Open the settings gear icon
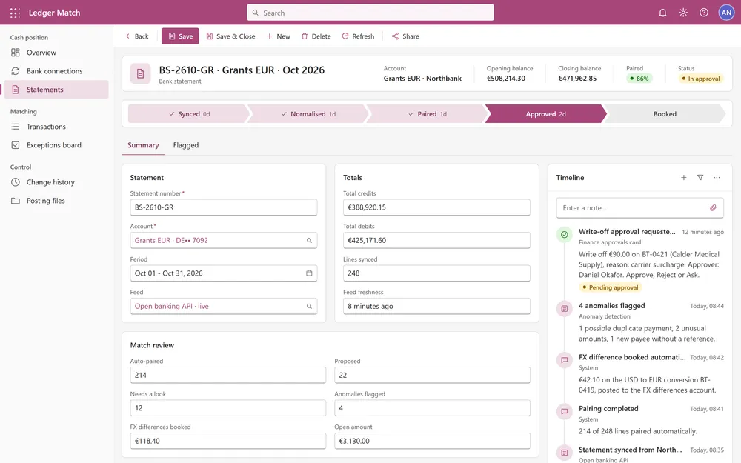741x463 pixels. pos(683,13)
